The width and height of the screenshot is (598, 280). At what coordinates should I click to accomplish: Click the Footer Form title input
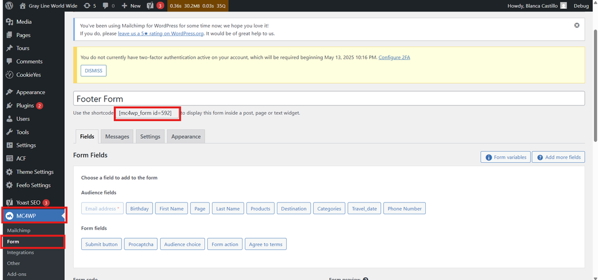point(329,99)
